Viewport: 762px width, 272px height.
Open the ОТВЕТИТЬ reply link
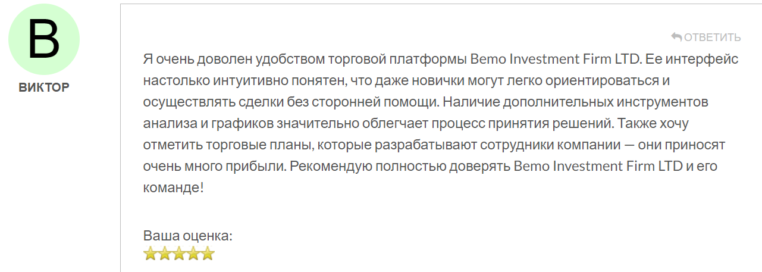pos(706,37)
